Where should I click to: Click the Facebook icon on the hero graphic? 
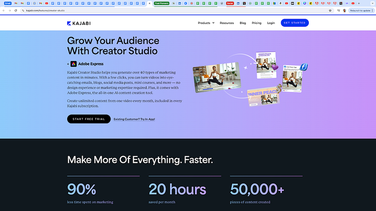(x=304, y=66)
